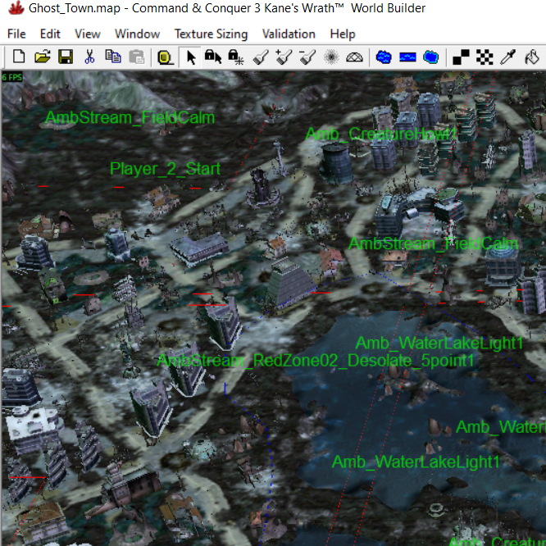The width and height of the screenshot is (546, 546).
Task: Open the Edit menu
Action: coord(50,34)
